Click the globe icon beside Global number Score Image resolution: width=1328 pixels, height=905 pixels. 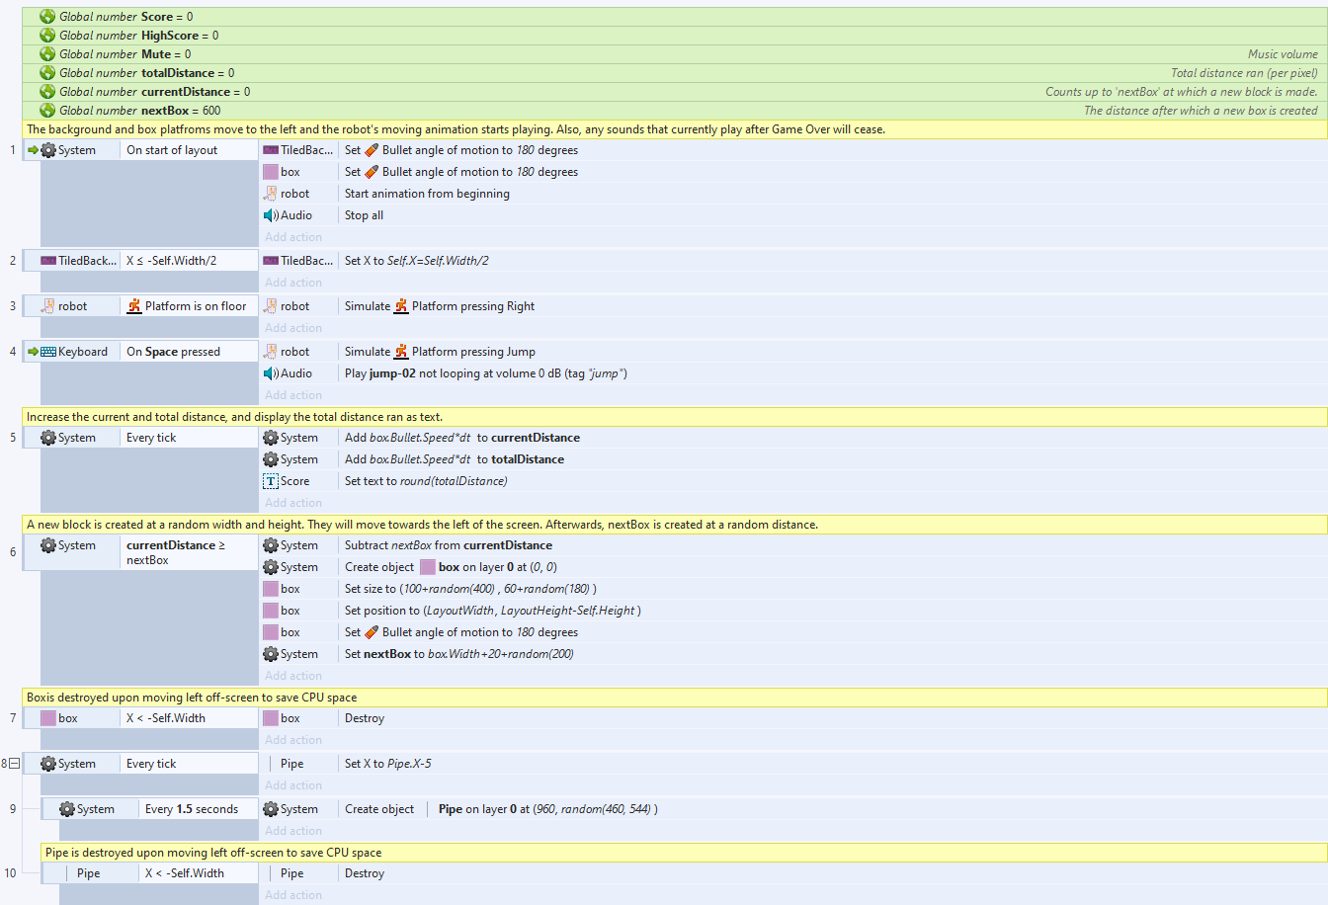point(47,17)
